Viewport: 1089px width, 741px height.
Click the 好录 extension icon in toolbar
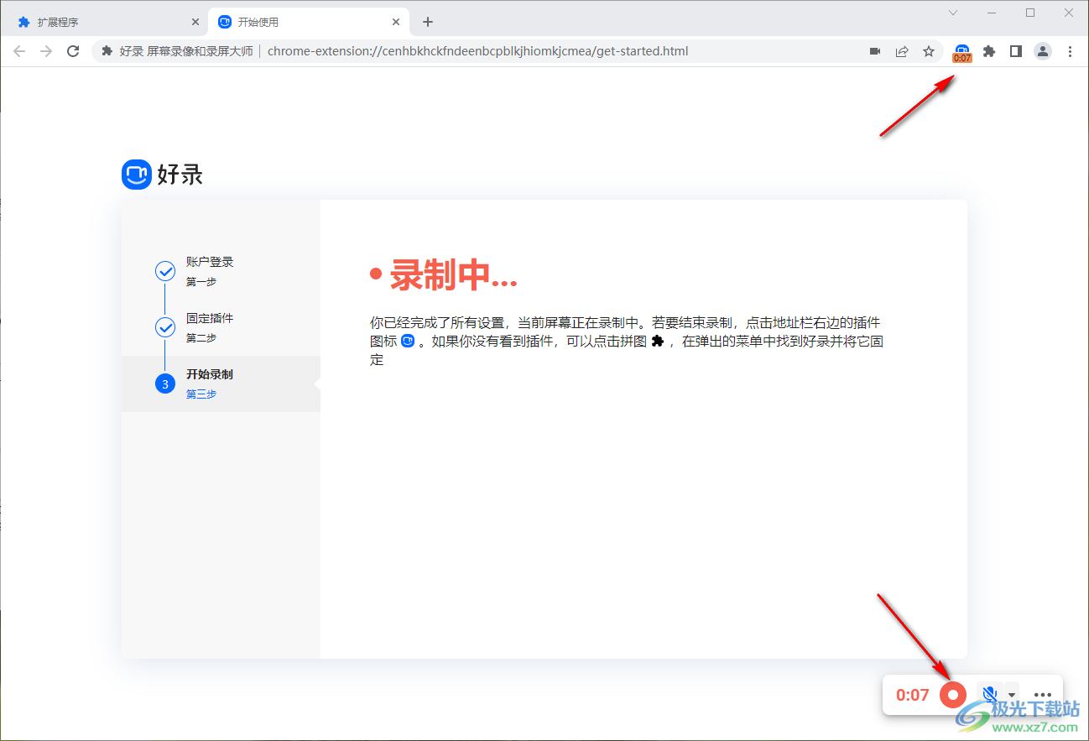click(x=962, y=52)
